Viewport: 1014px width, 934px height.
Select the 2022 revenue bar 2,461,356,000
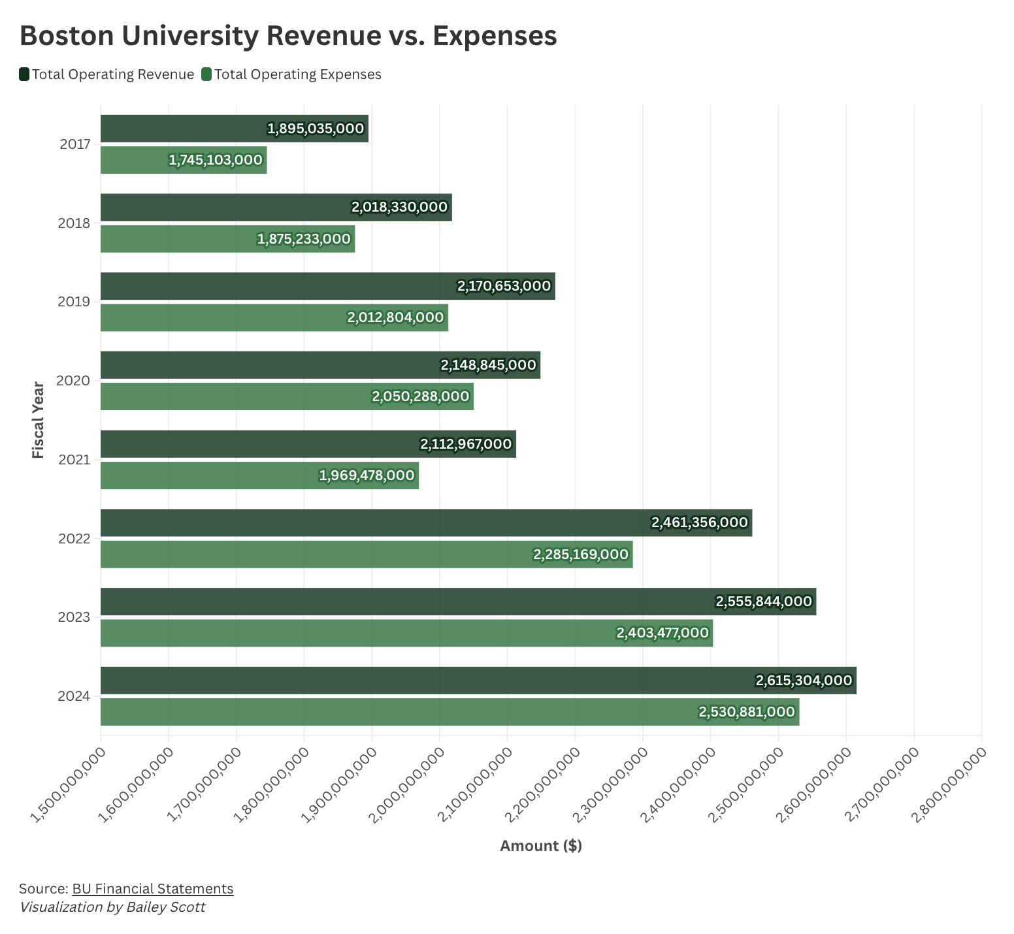point(427,523)
